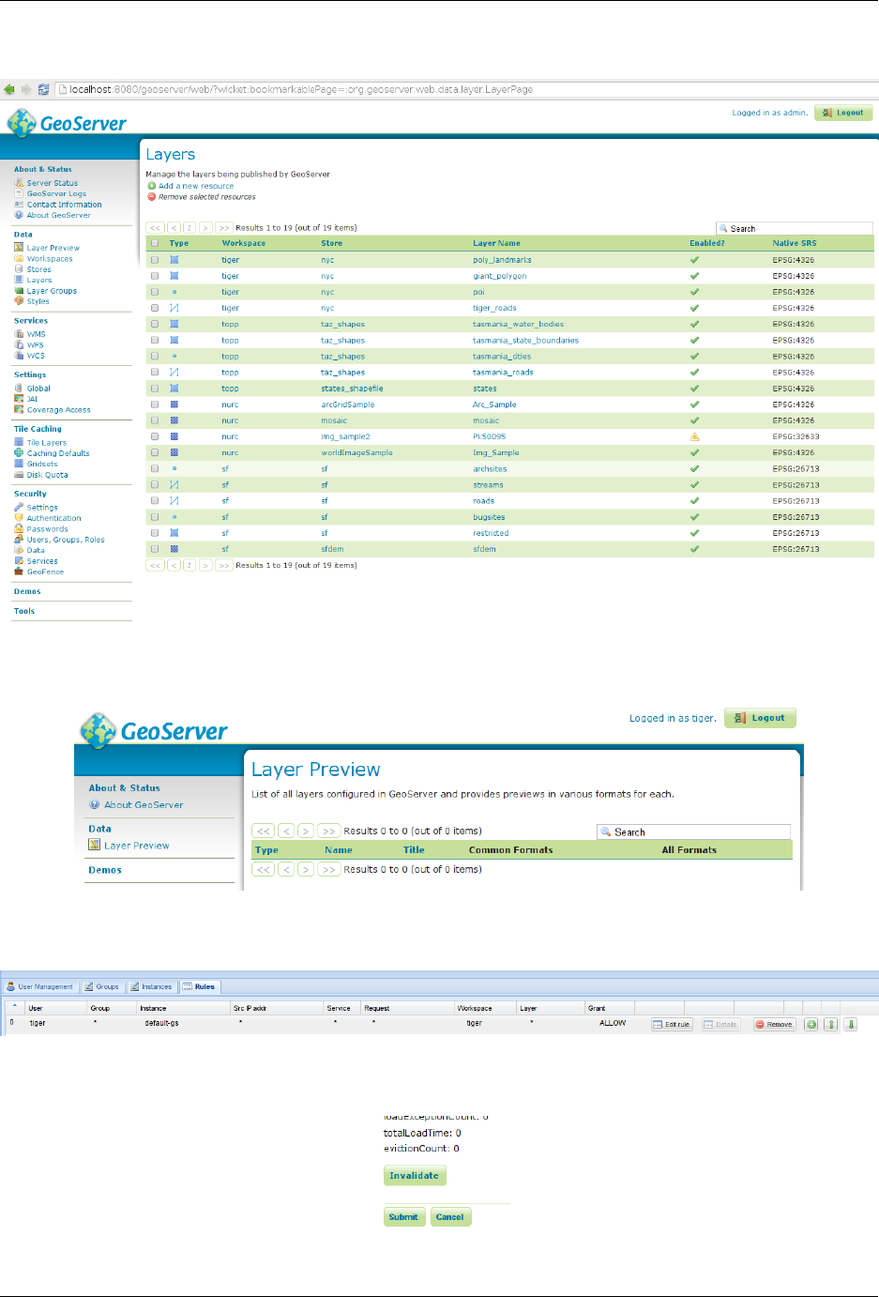The width and height of the screenshot is (879, 1297).
Task: Check the giant_polygon layer row
Action: (x=155, y=276)
